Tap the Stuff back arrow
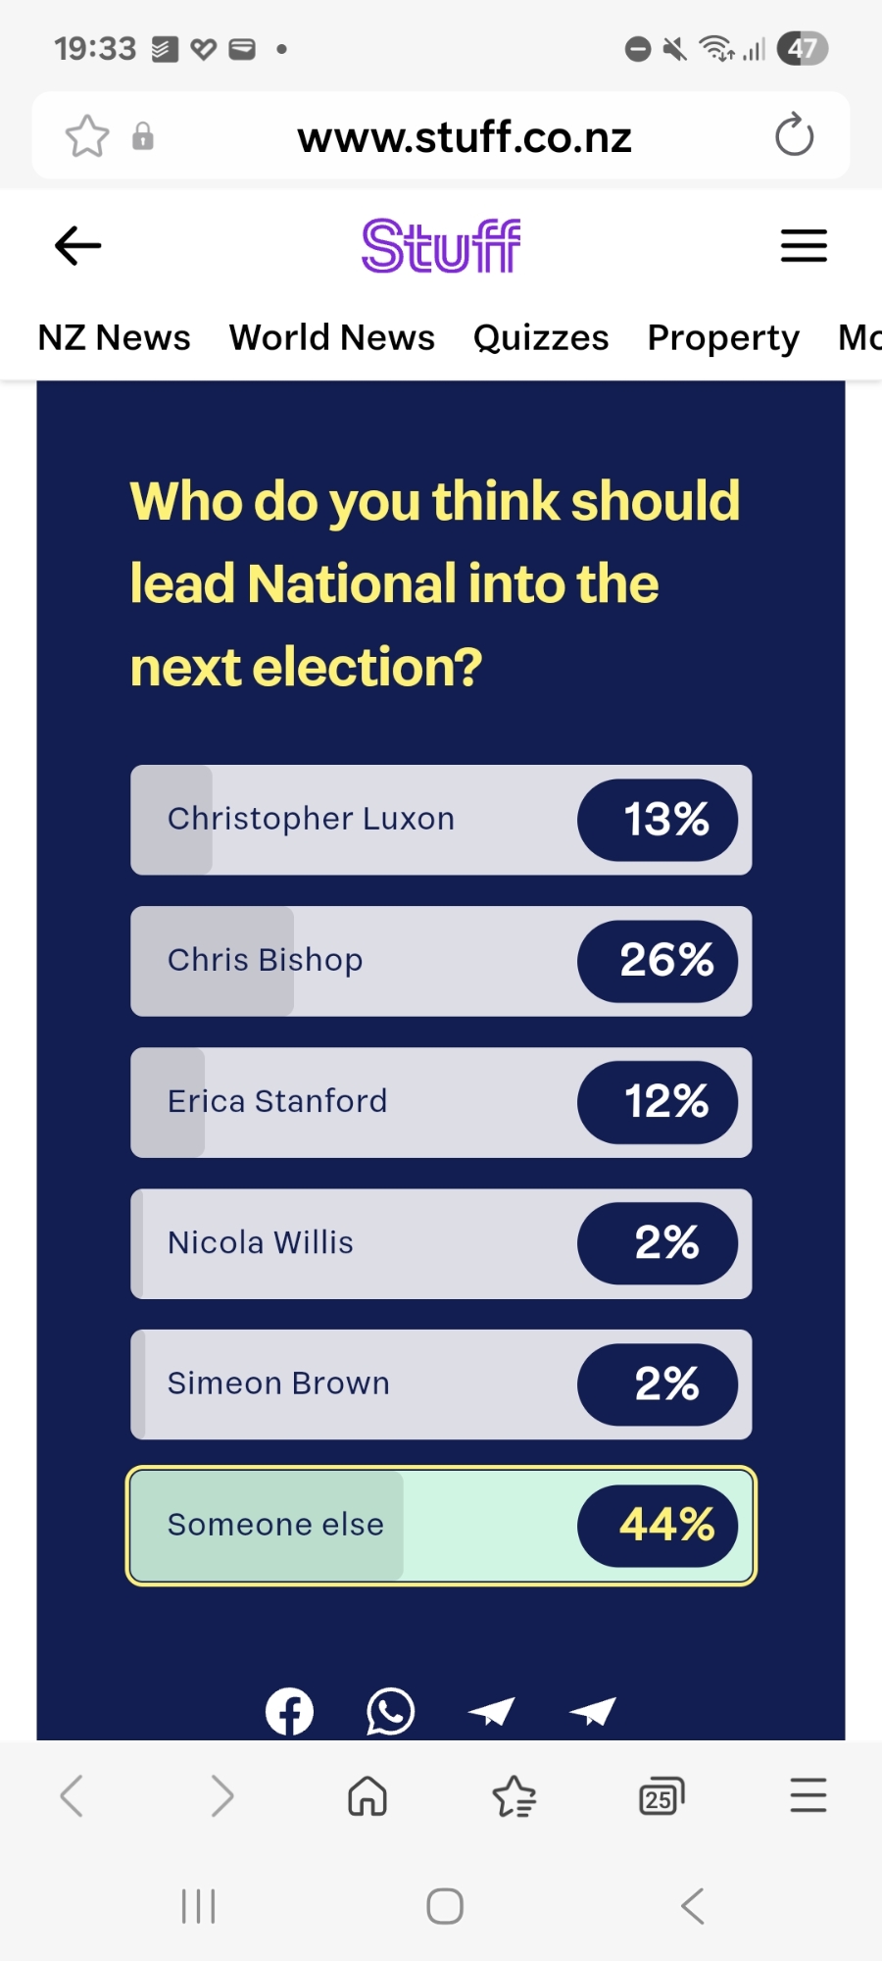 [78, 245]
